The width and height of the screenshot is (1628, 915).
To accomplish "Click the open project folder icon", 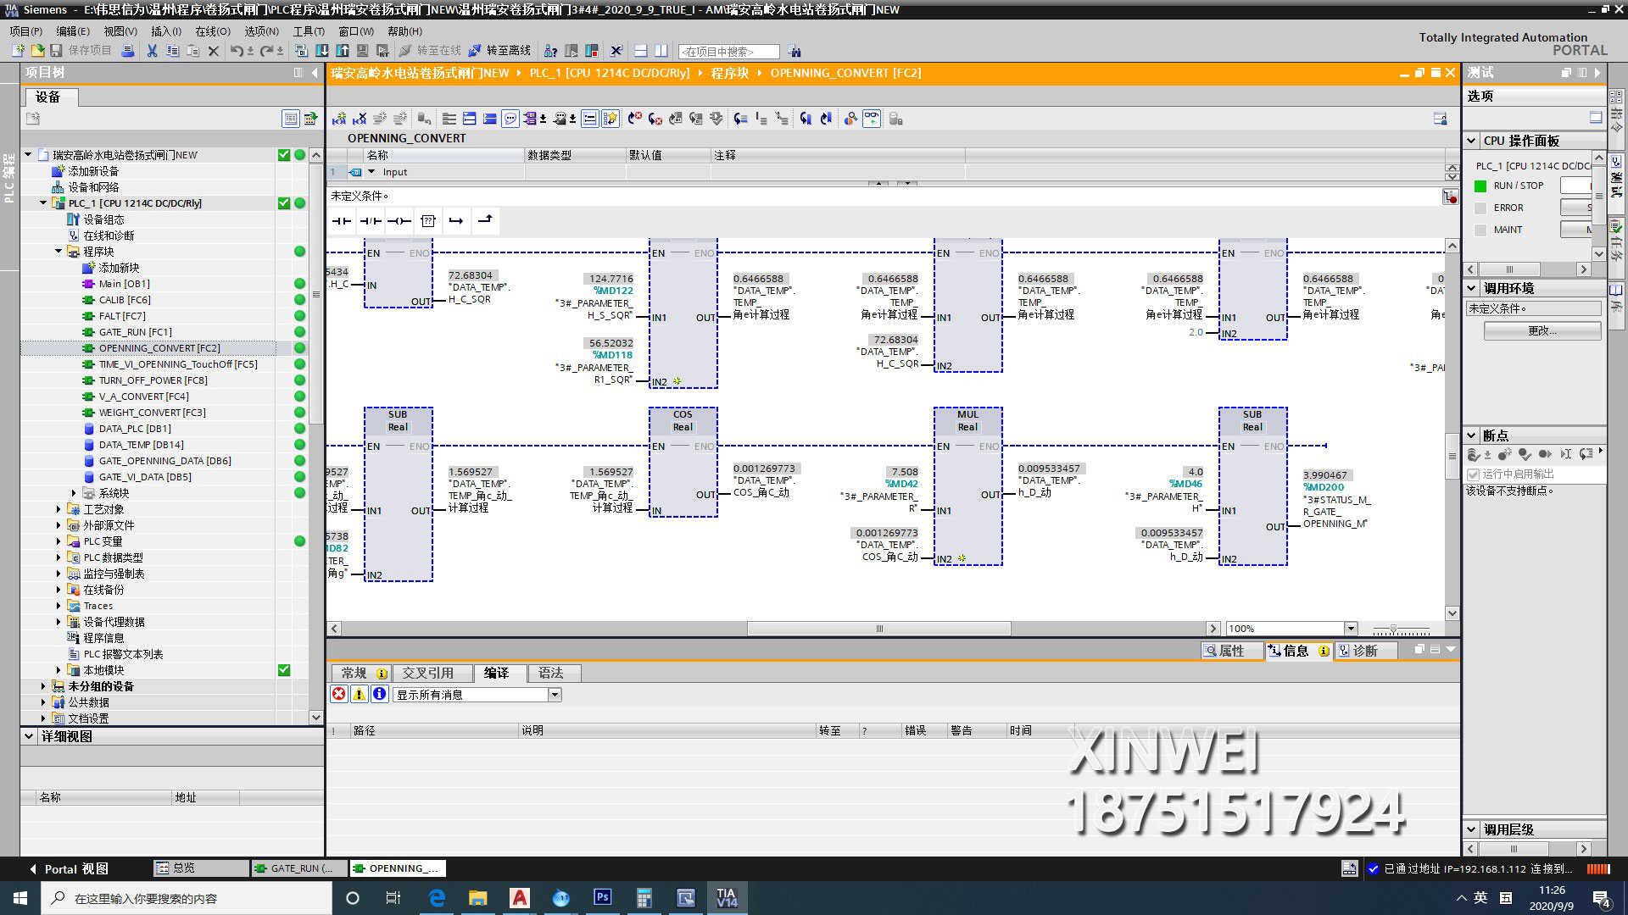I will click(37, 51).
